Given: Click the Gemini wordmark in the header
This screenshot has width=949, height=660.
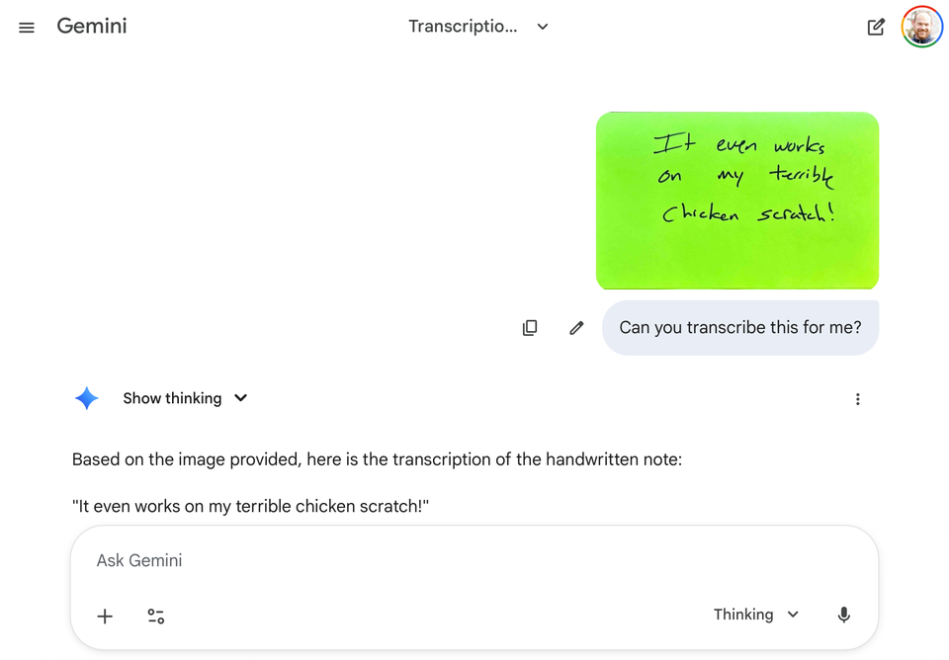Looking at the screenshot, I should pos(91,26).
